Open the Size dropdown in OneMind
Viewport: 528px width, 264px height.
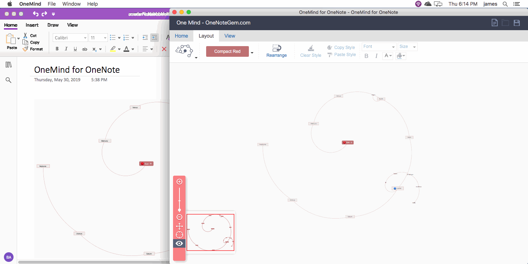[407, 47]
